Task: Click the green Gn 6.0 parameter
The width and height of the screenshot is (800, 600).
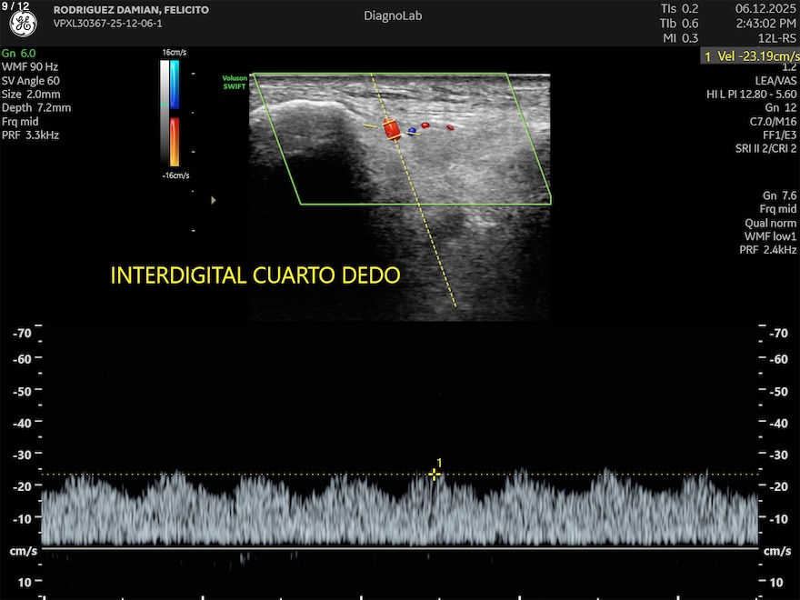Action: (x=19, y=54)
